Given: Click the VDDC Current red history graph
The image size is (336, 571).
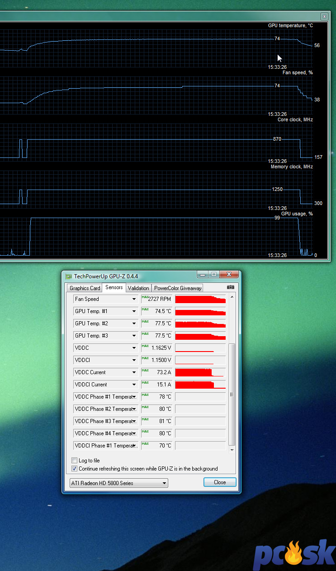Looking at the screenshot, I should (x=200, y=372).
